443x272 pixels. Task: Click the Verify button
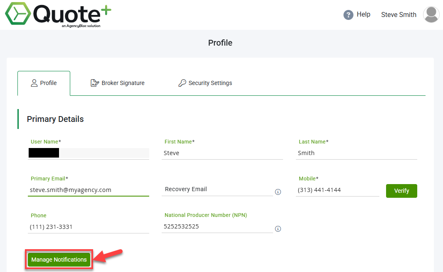point(401,191)
